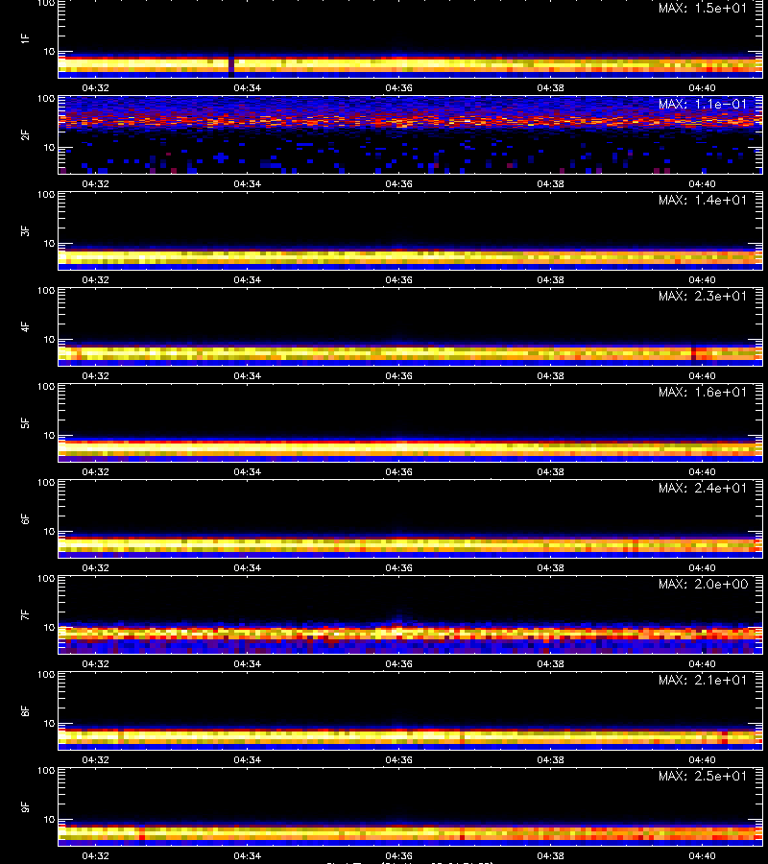The image size is (768, 864).
Task: Click the 04:32 tick label under panel 1F
Action: click(95, 87)
